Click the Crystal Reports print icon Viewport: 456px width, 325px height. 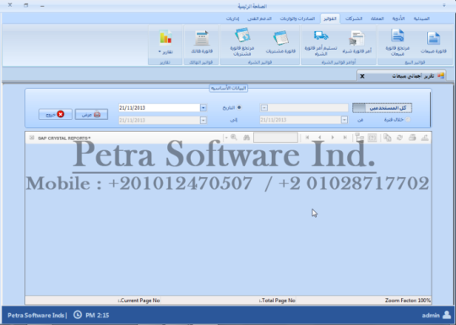pyautogui.click(x=412, y=138)
